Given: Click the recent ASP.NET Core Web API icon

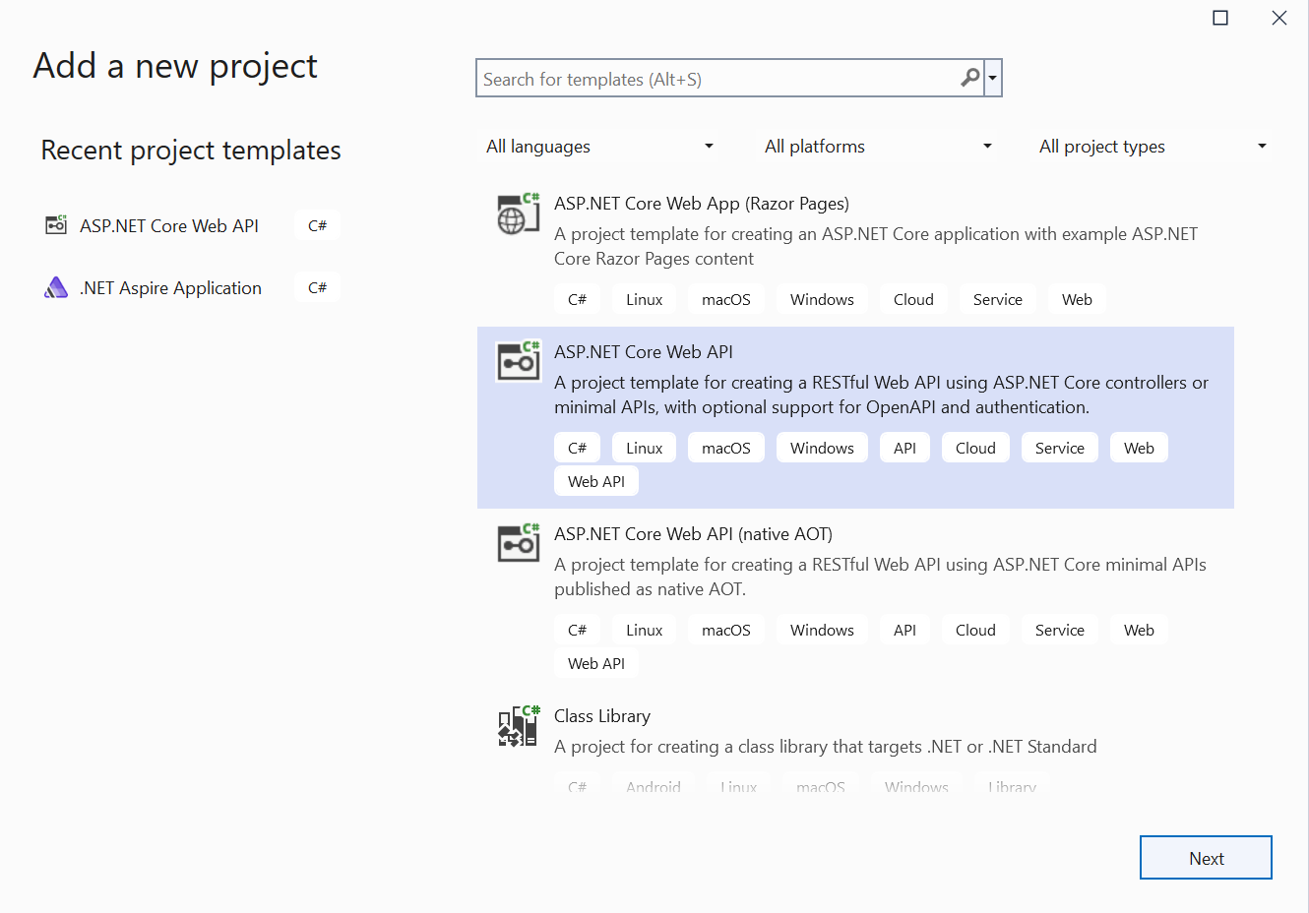Looking at the screenshot, I should pos(56,225).
